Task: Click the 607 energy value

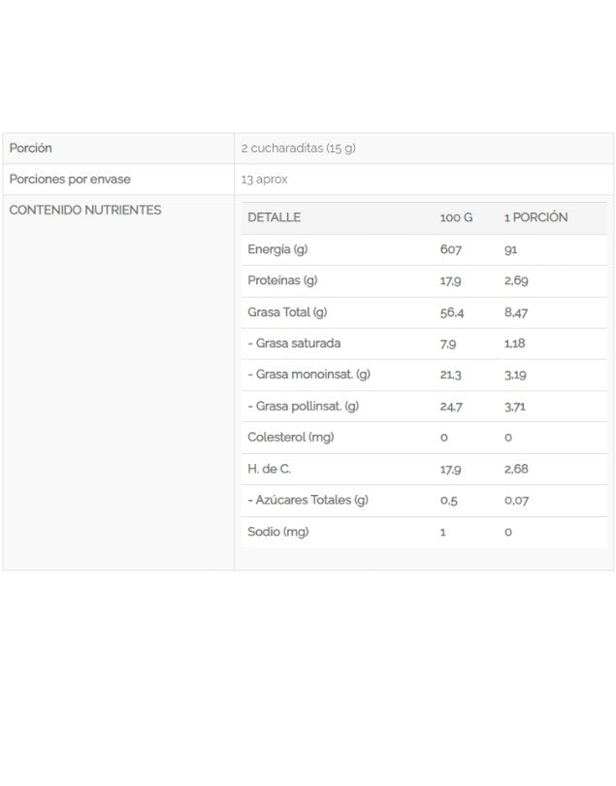Action: point(451,249)
